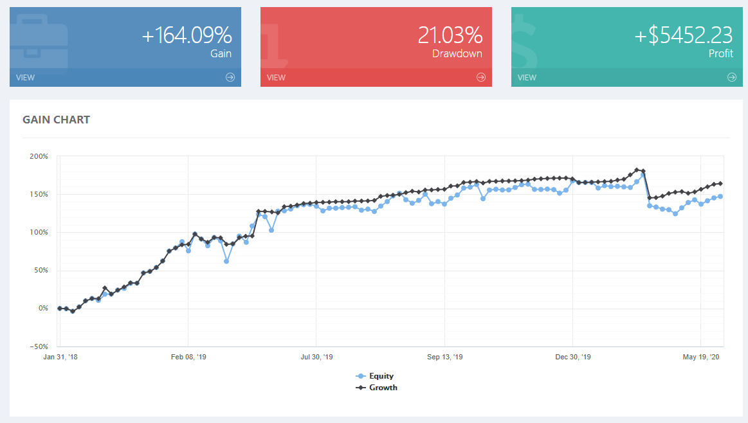Click the first data point at 0%
This screenshot has height=423, width=748.
point(60,309)
